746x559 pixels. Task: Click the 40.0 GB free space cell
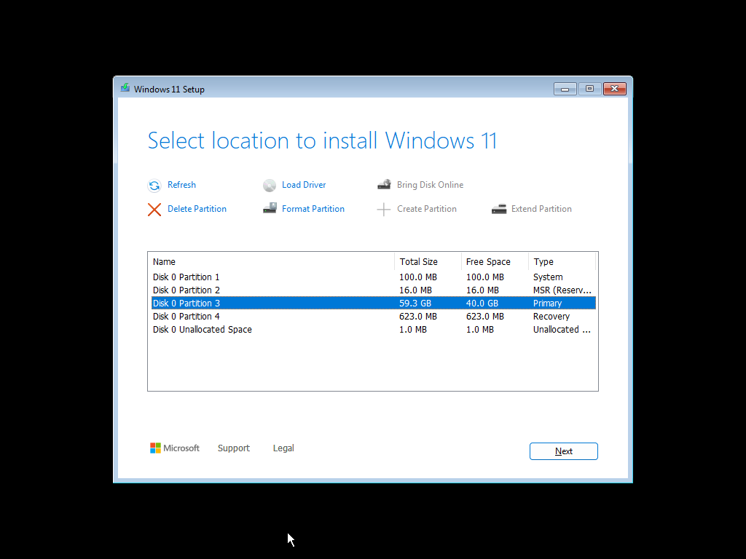coord(482,304)
